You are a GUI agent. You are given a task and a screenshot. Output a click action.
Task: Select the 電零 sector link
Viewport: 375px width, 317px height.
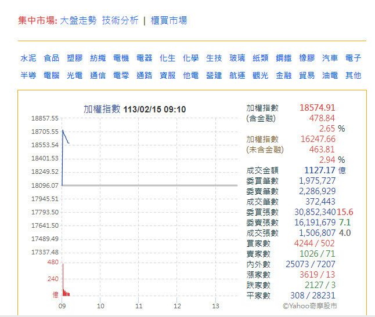click(x=121, y=75)
